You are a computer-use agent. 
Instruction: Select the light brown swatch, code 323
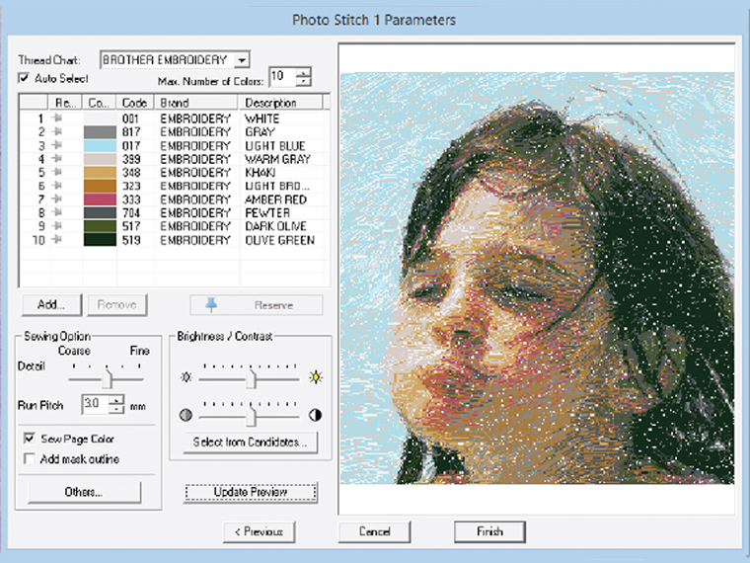(100, 186)
